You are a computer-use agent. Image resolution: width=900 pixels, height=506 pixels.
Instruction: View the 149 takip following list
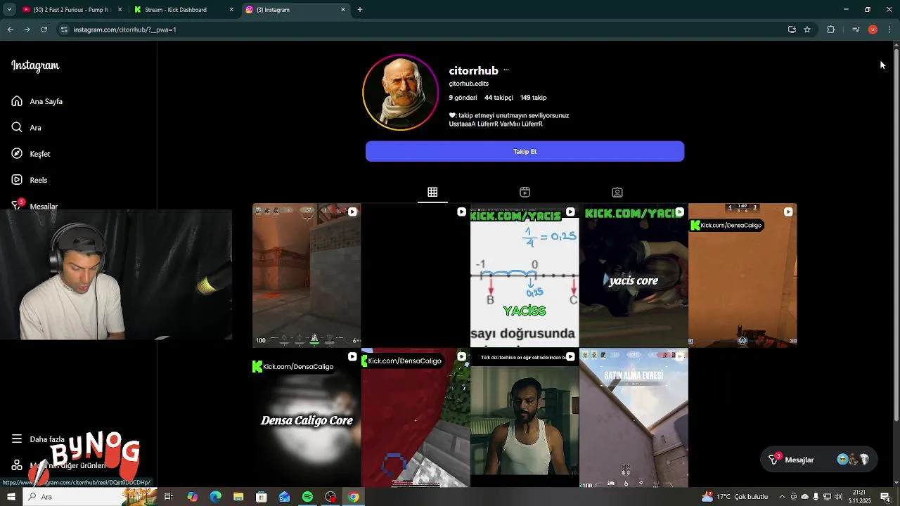click(x=533, y=98)
